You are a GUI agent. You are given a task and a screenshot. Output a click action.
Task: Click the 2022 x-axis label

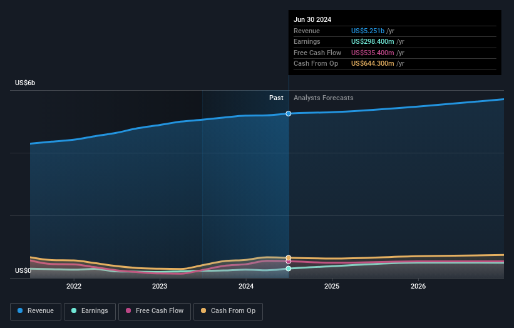click(x=74, y=287)
